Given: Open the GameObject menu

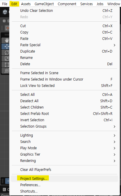Looking at the screenshot, I should click(x=44, y=4).
